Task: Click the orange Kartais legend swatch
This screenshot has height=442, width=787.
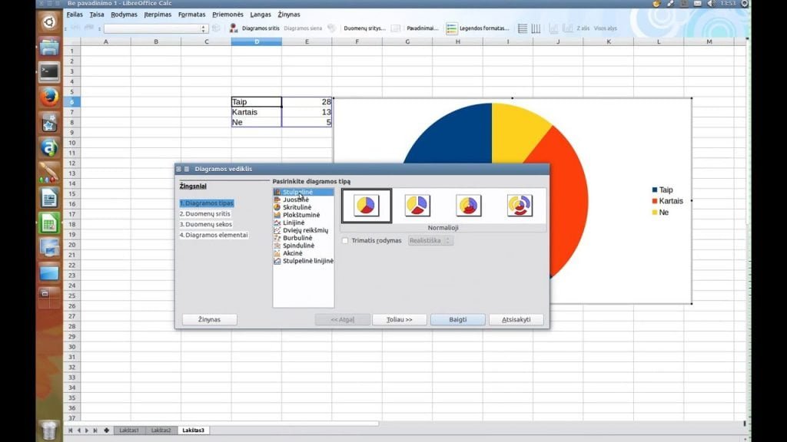Action: click(655, 201)
